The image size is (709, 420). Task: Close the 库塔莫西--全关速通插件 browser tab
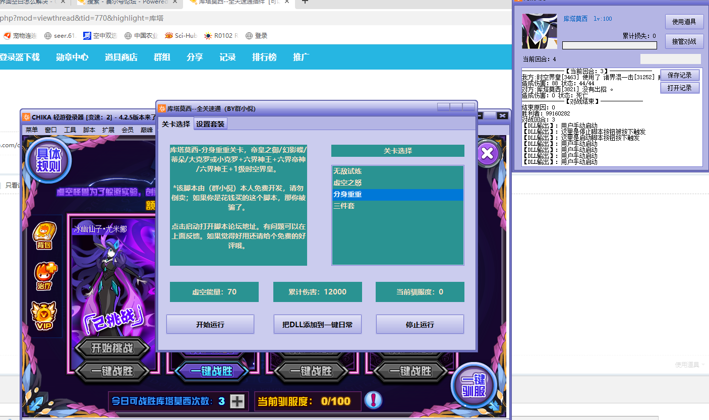[288, 3]
